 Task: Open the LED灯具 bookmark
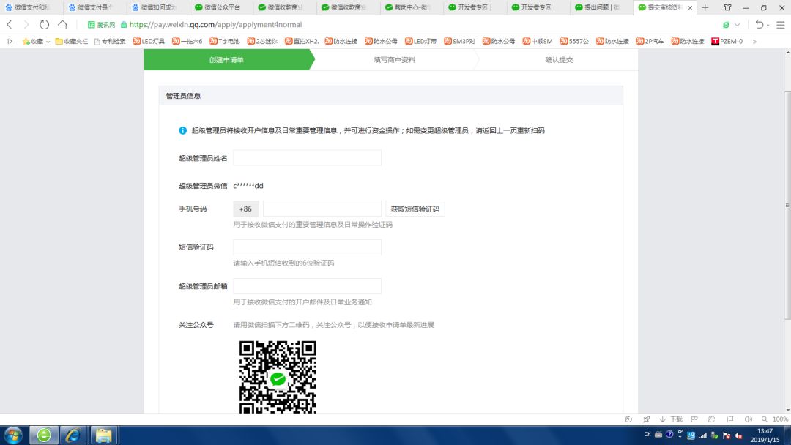click(x=149, y=41)
